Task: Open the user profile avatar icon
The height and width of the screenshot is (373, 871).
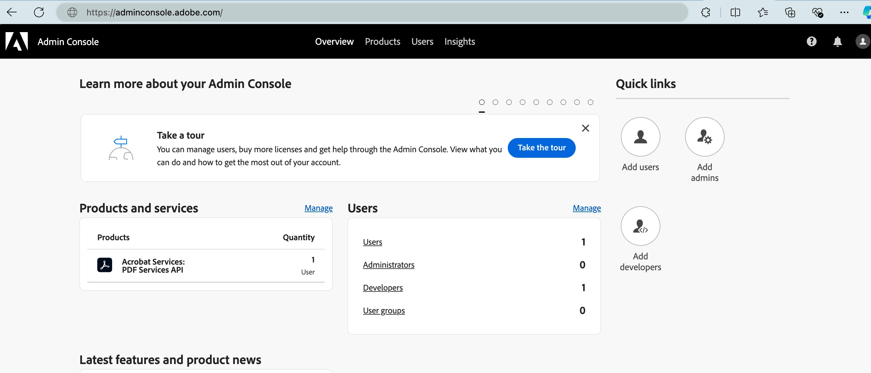Action: [x=862, y=42]
